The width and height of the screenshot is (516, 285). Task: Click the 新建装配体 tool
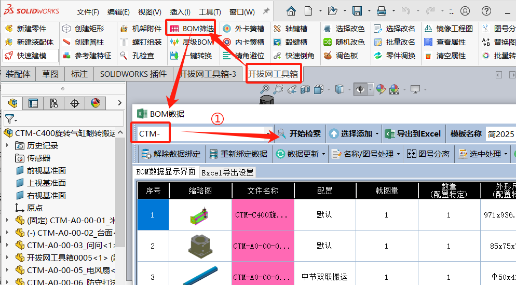point(29,42)
